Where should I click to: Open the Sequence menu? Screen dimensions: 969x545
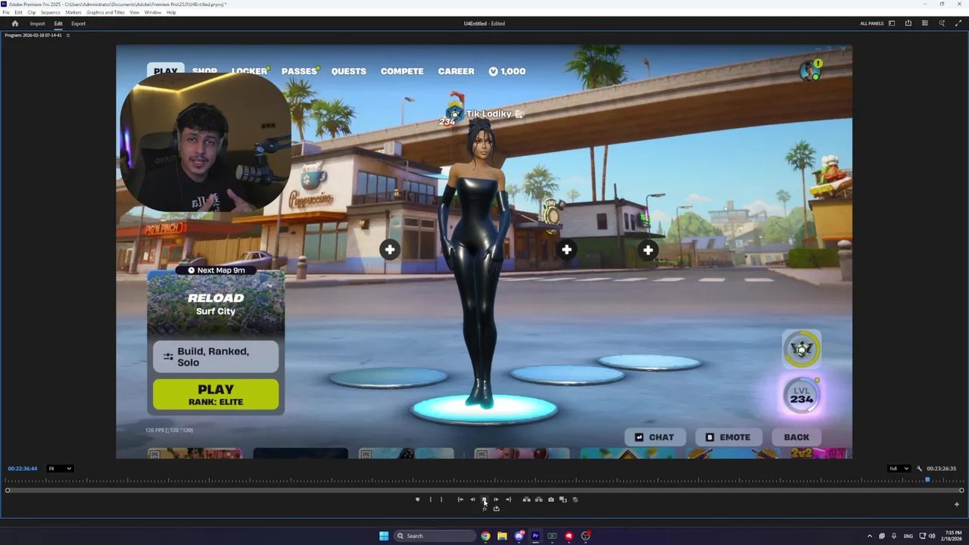pos(51,13)
